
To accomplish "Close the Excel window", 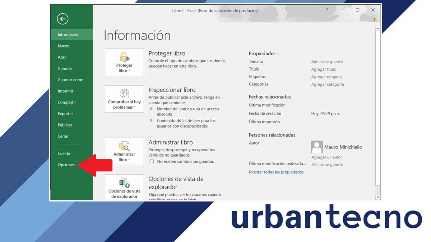I will coord(373,10).
